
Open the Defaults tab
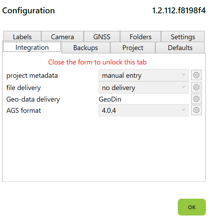pos(180,48)
